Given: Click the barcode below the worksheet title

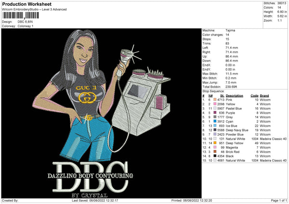Looking at the screenshot, I should pos(20,15).
